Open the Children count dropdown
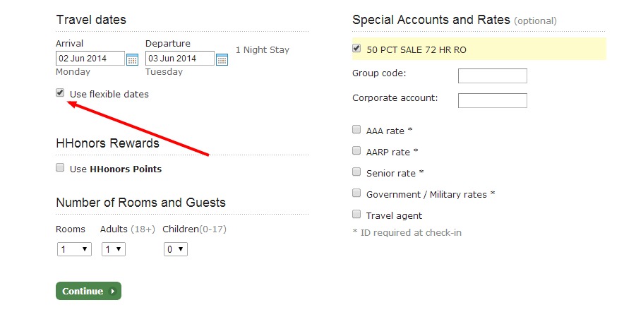 click(175, 249)
